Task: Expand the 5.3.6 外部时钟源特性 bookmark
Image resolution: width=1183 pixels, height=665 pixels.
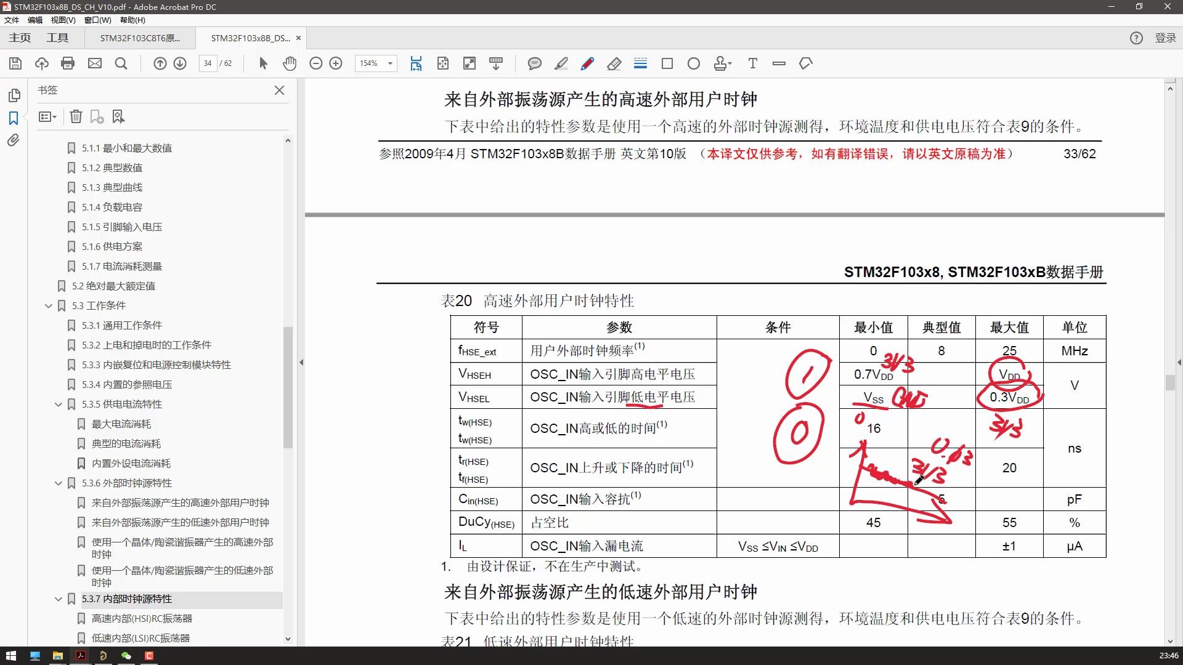Action: (x=59, y=483)
